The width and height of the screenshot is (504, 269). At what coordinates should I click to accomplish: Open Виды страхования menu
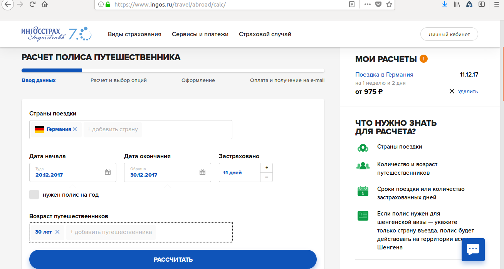(134, 34)
